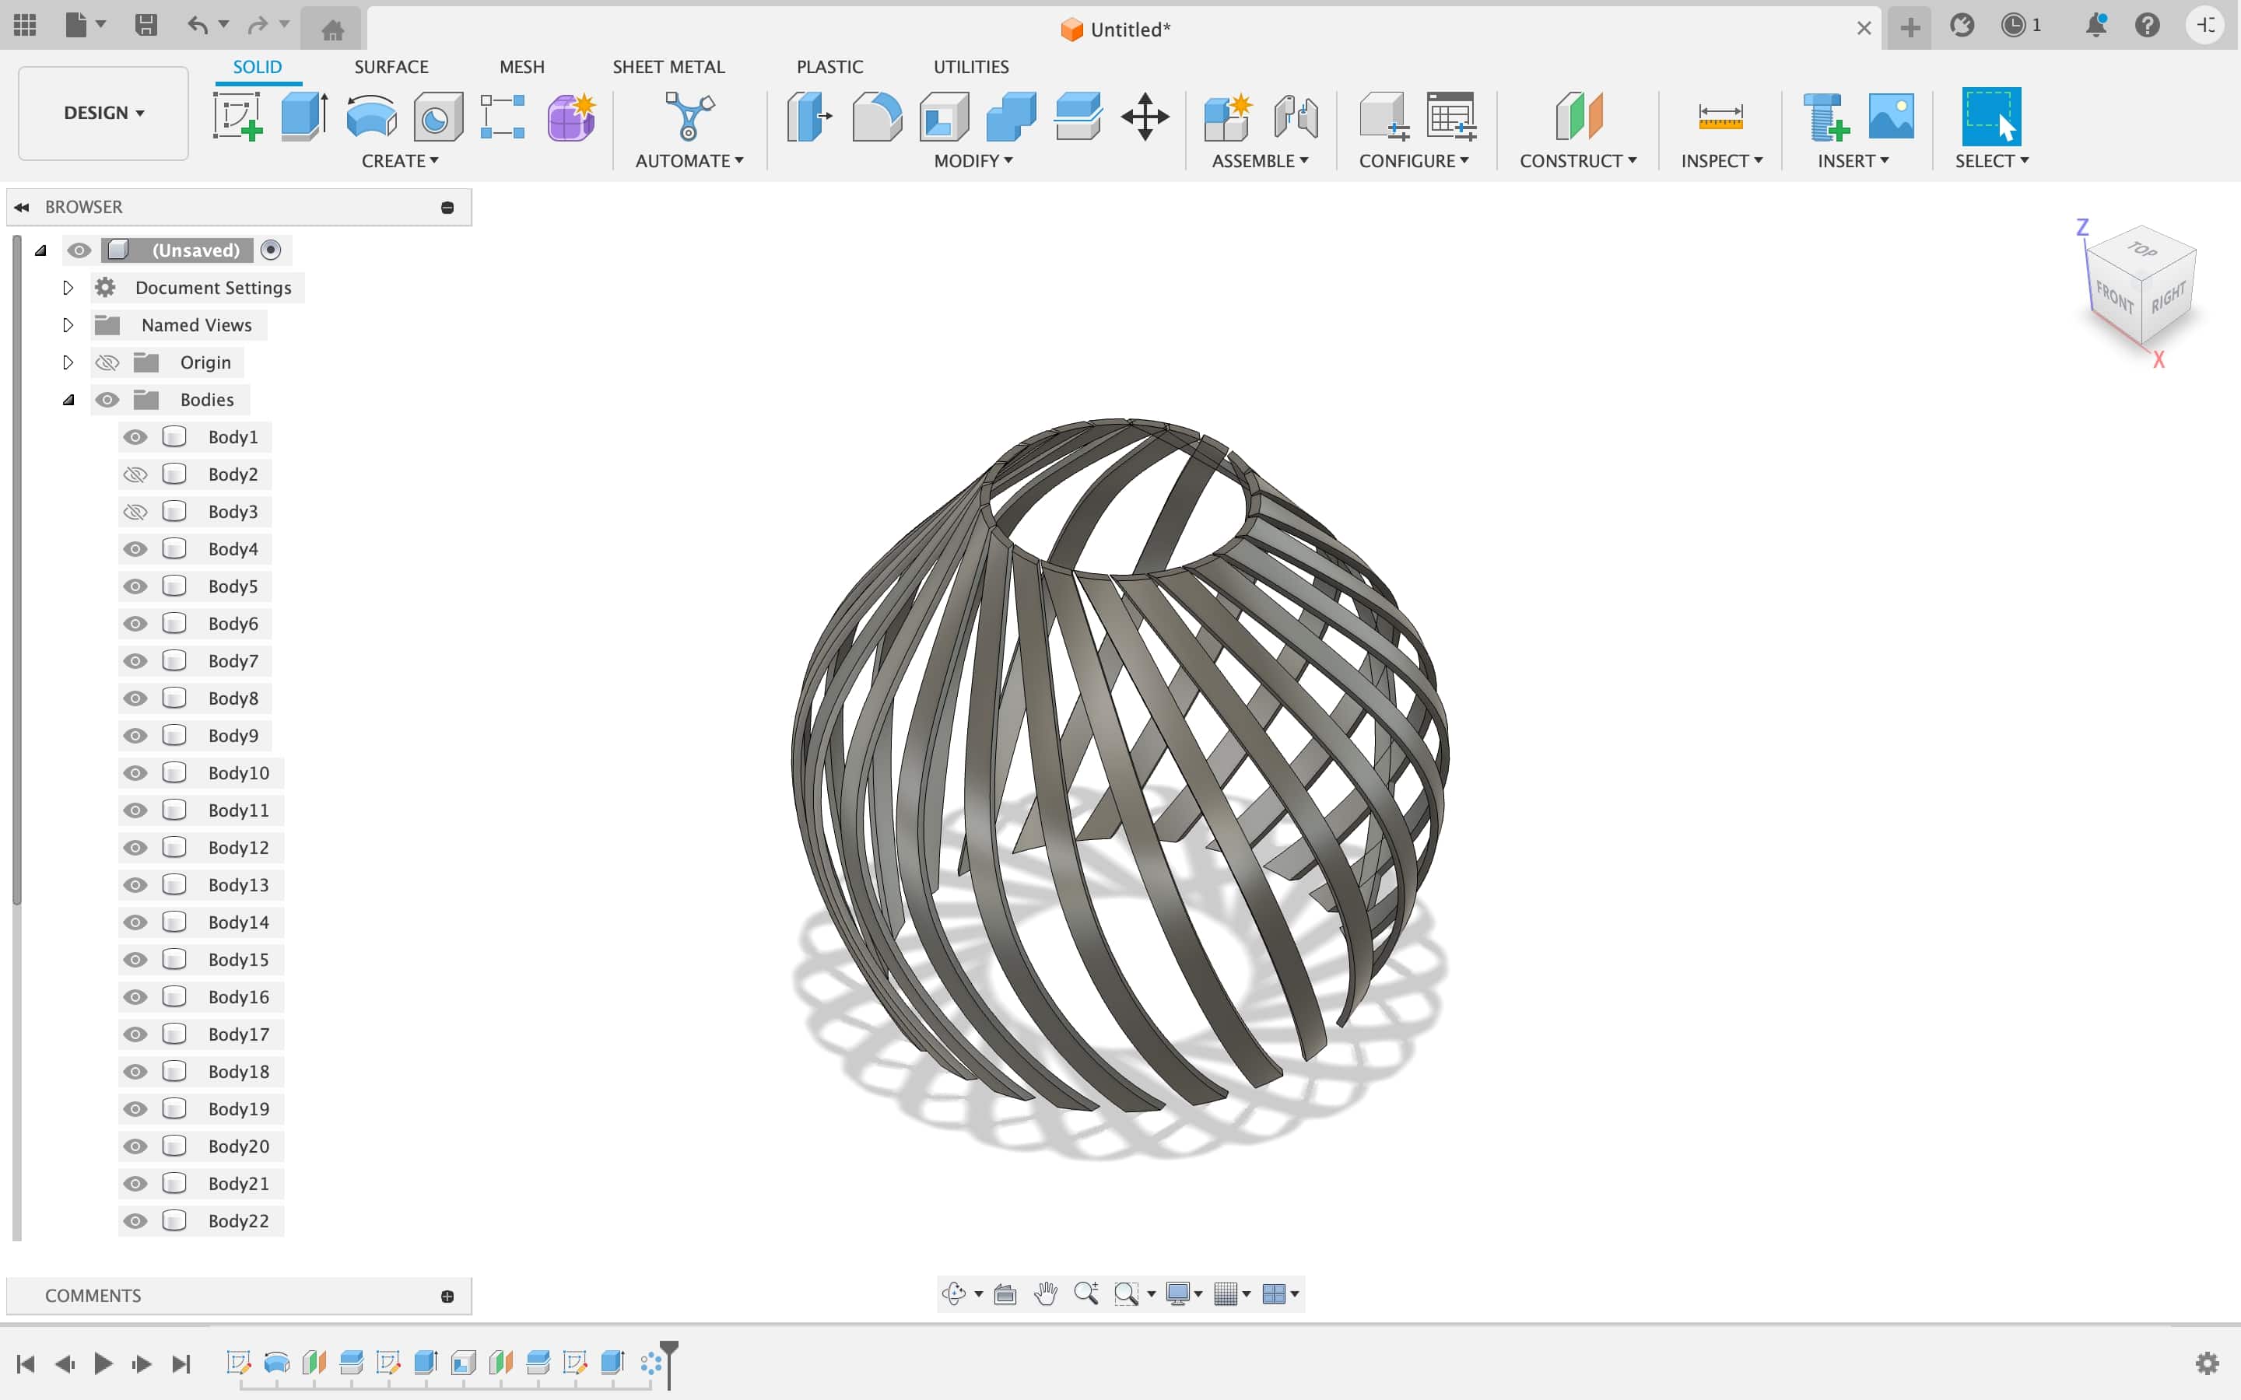Play the timeline
2241x1400 pixels.
click(103, 1363)
